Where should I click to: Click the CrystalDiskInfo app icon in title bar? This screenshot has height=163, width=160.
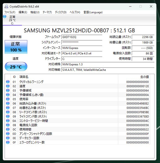(6, 6)
